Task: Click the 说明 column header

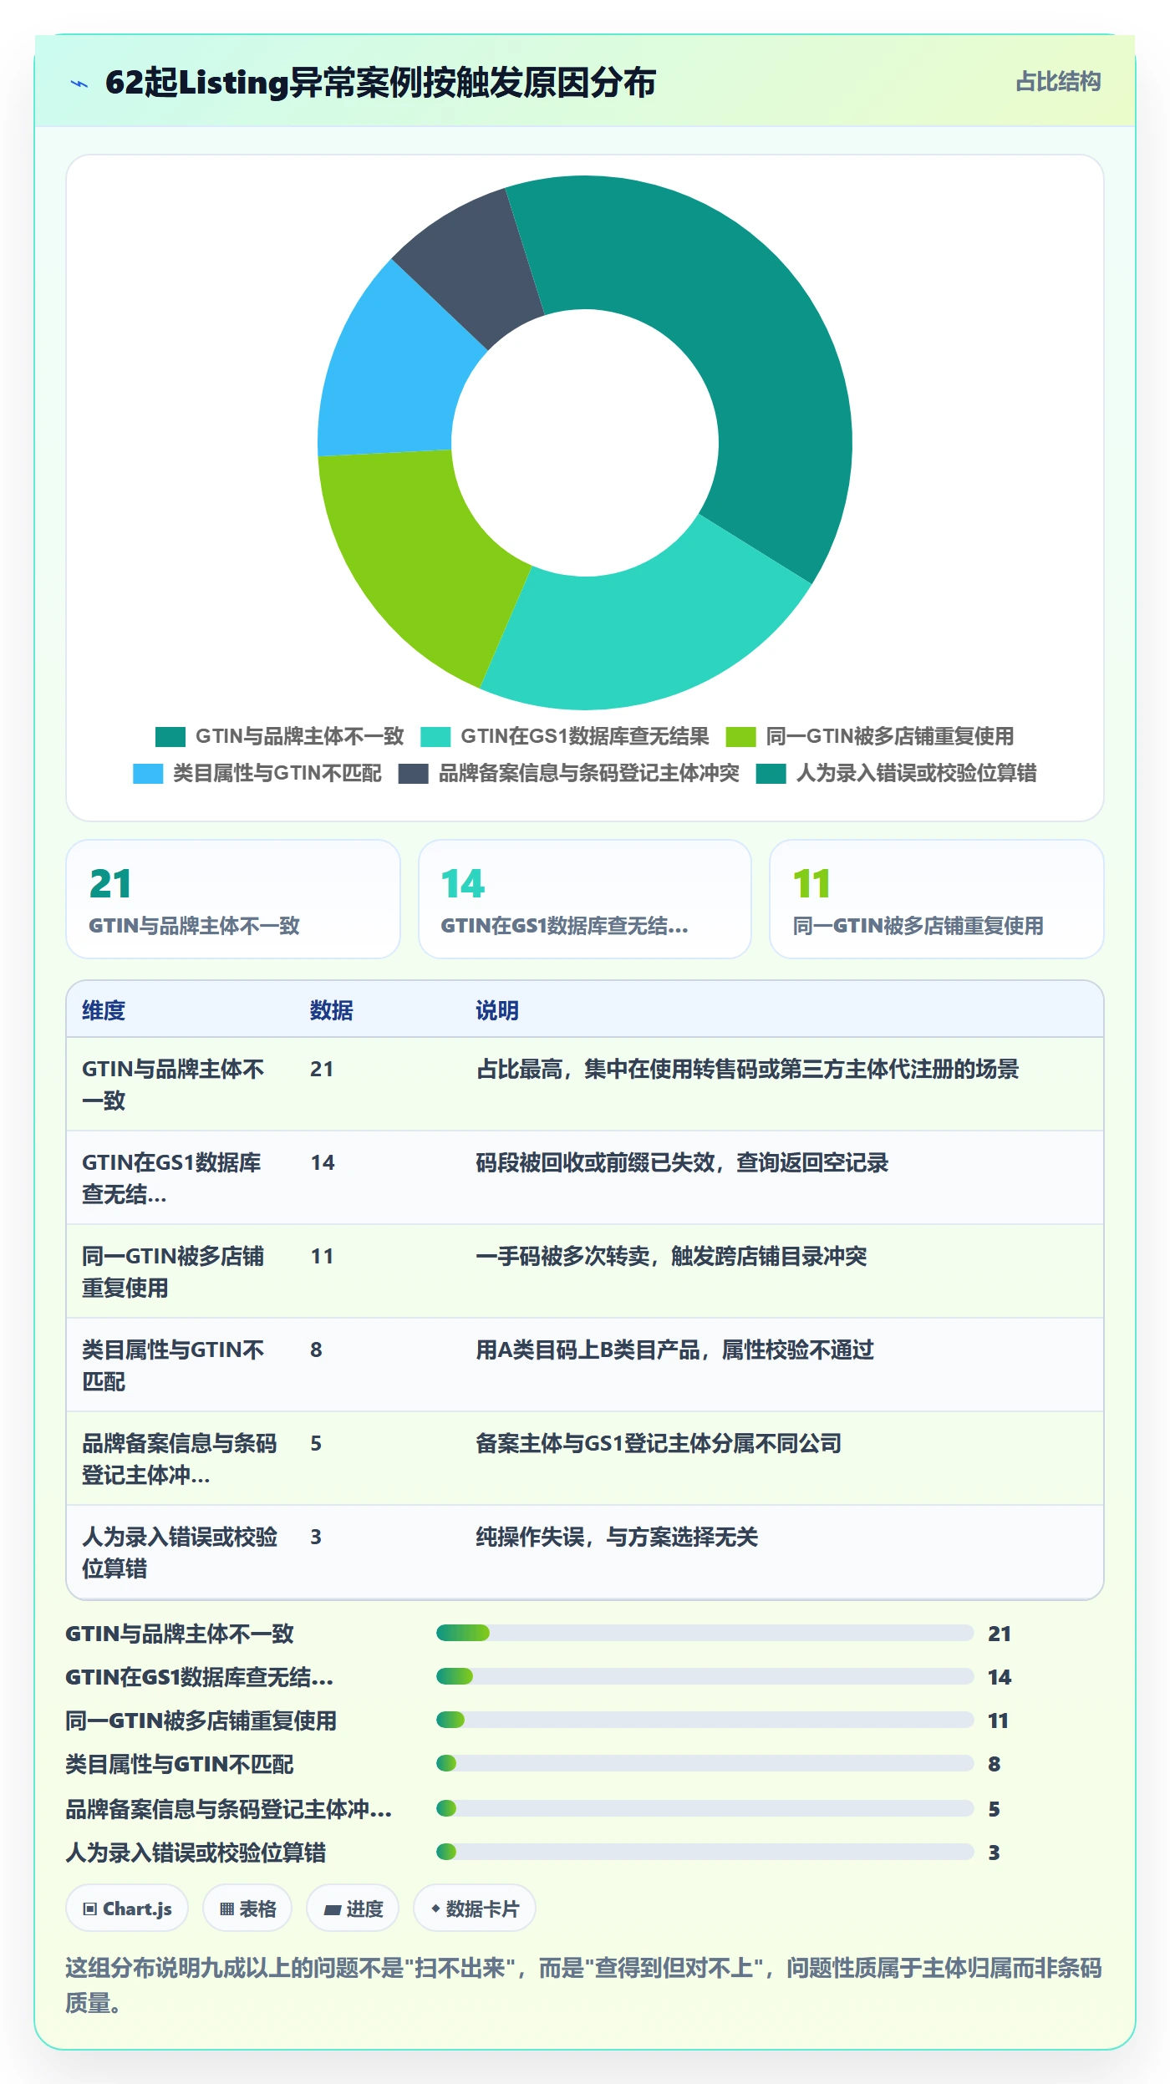Action: (x=497, y=1010)
